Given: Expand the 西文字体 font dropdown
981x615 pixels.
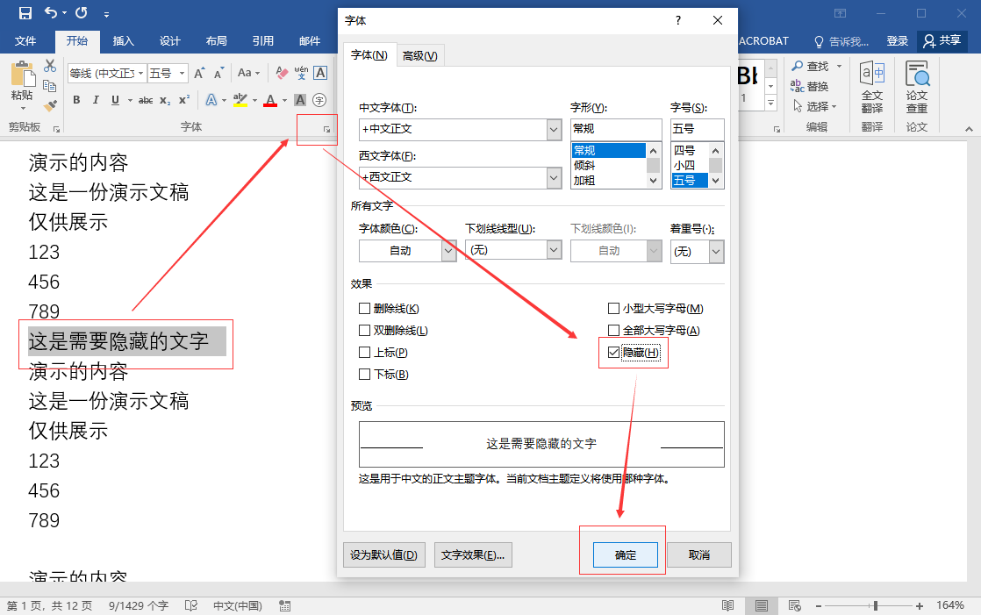Looking at the screenshot, I should tap(554, 178).
